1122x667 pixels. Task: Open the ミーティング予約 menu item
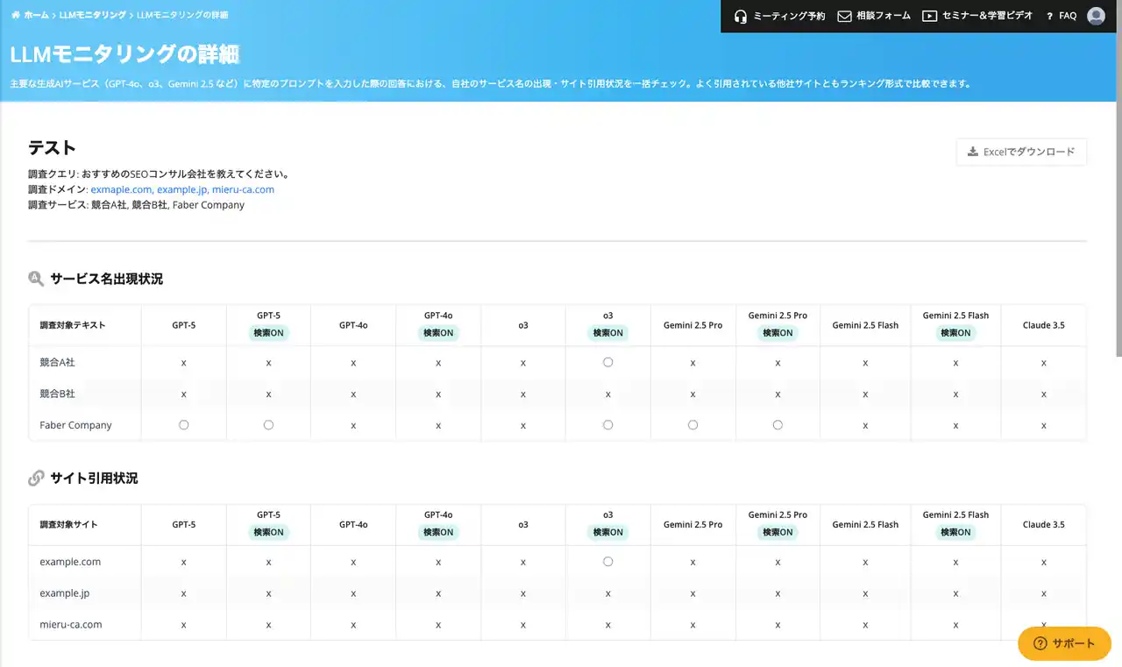789,16
